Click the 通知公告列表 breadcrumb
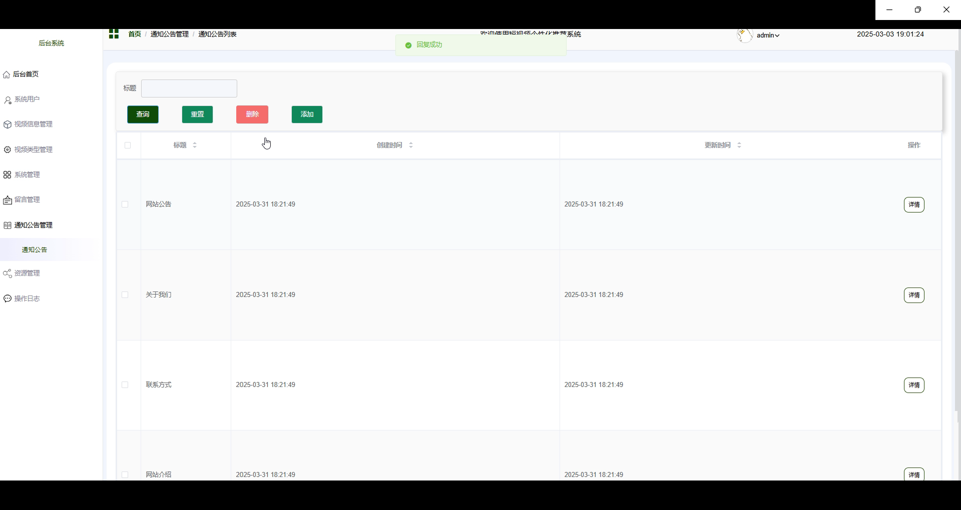961x510 pixels. (217, 34)
